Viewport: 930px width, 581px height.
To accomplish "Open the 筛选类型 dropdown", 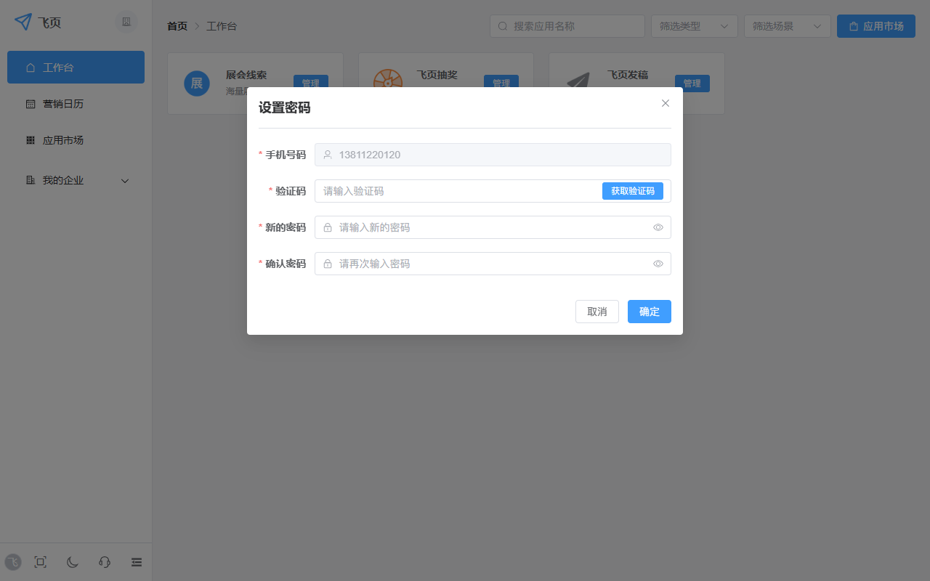I will [694, 25].
